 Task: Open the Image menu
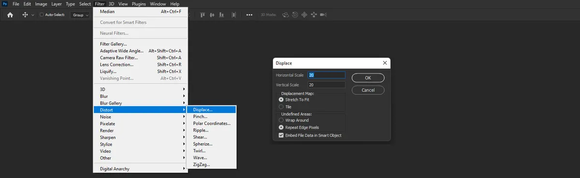(41, 4)
